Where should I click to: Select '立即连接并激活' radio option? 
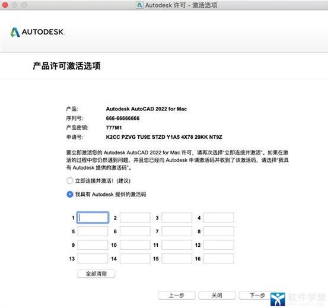(x=69, y=180)
